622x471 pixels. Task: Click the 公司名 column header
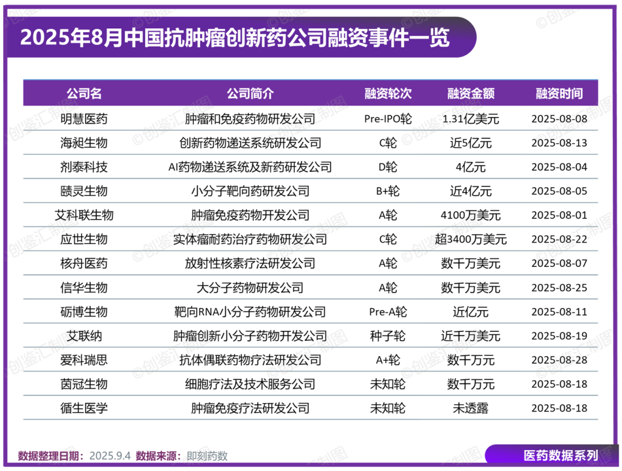click(x=84, y=94)
